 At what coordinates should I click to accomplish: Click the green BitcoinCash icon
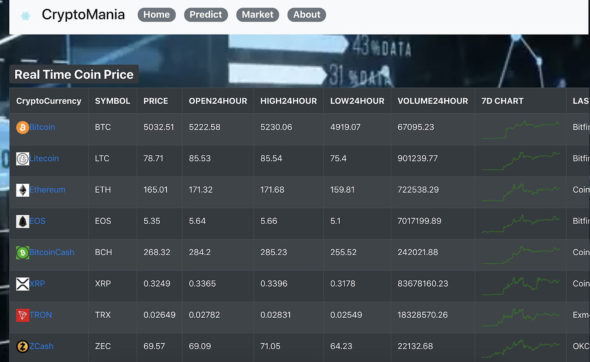coord(22,252)
